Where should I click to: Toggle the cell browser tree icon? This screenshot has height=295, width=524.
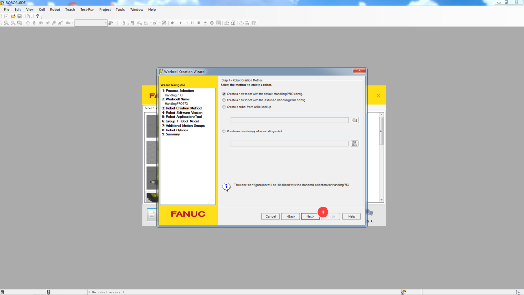(30, 16)
